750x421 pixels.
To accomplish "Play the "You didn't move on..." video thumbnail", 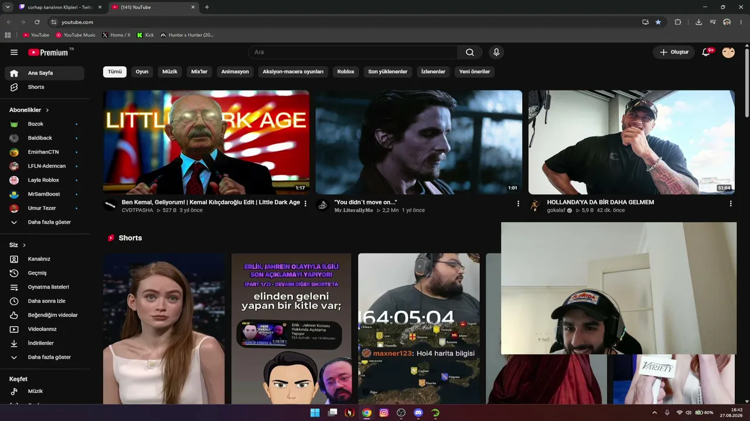I will coord(418,142).
